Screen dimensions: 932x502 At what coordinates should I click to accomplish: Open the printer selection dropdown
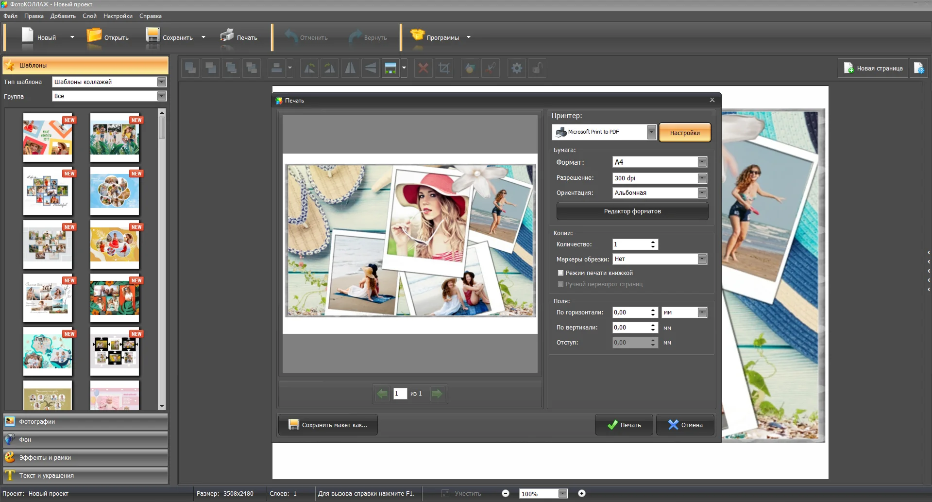click(x=651, y=132)
